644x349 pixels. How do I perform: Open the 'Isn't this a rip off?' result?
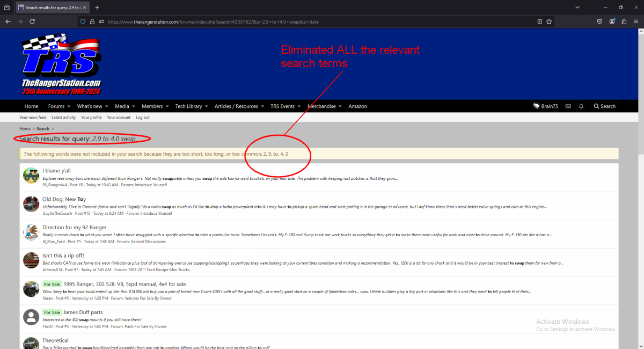coord(63,256)
